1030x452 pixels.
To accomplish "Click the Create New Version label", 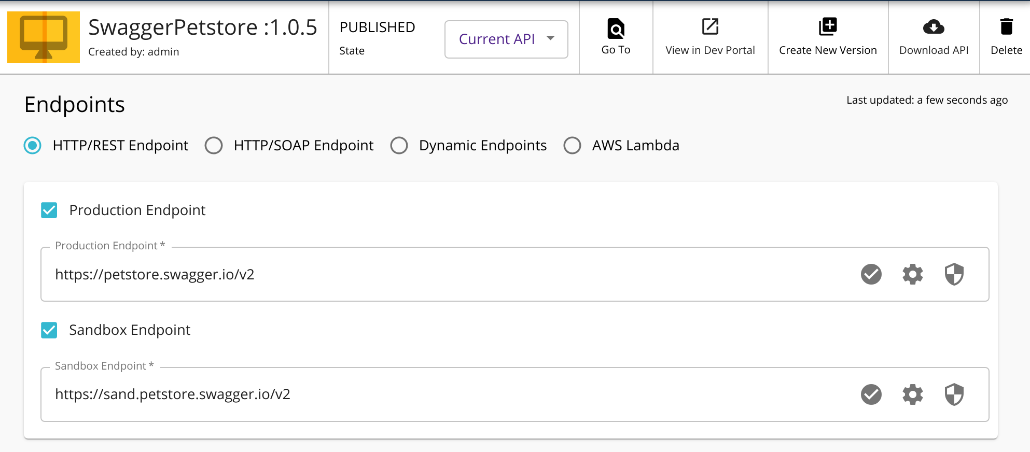I will point(828,50).
